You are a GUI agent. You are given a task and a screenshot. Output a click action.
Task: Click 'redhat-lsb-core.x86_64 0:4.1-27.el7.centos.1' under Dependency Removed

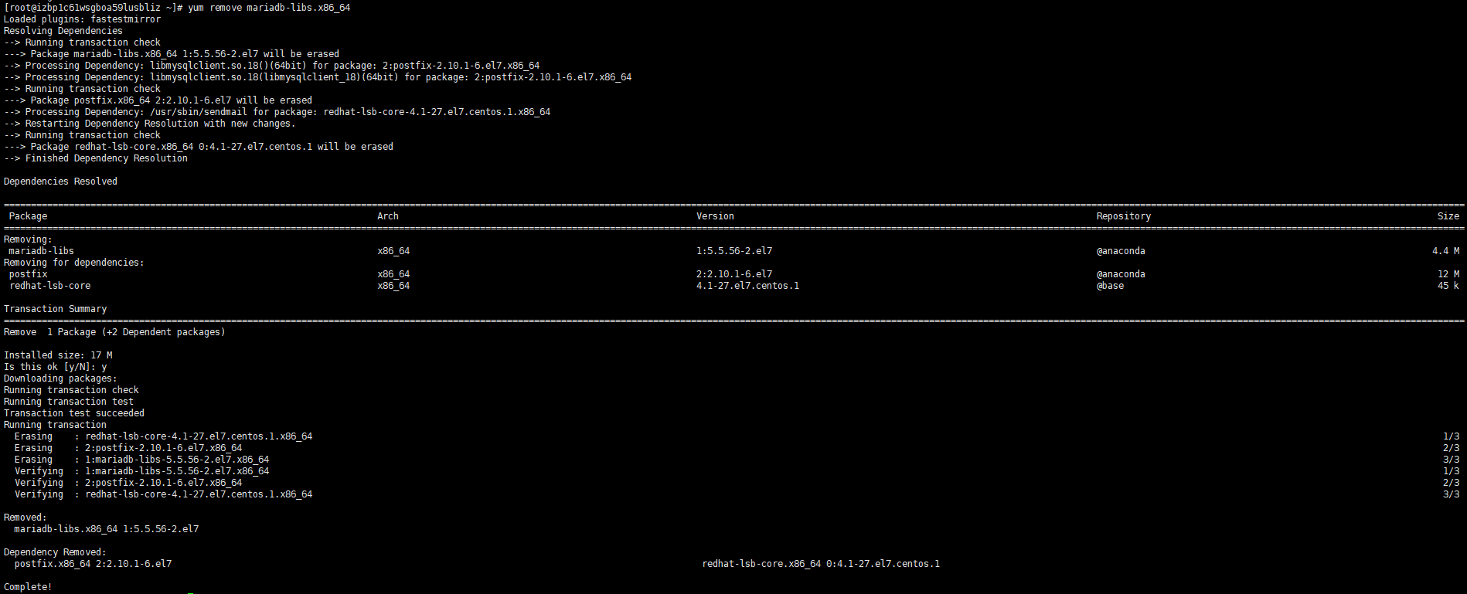tap(821, 564)
